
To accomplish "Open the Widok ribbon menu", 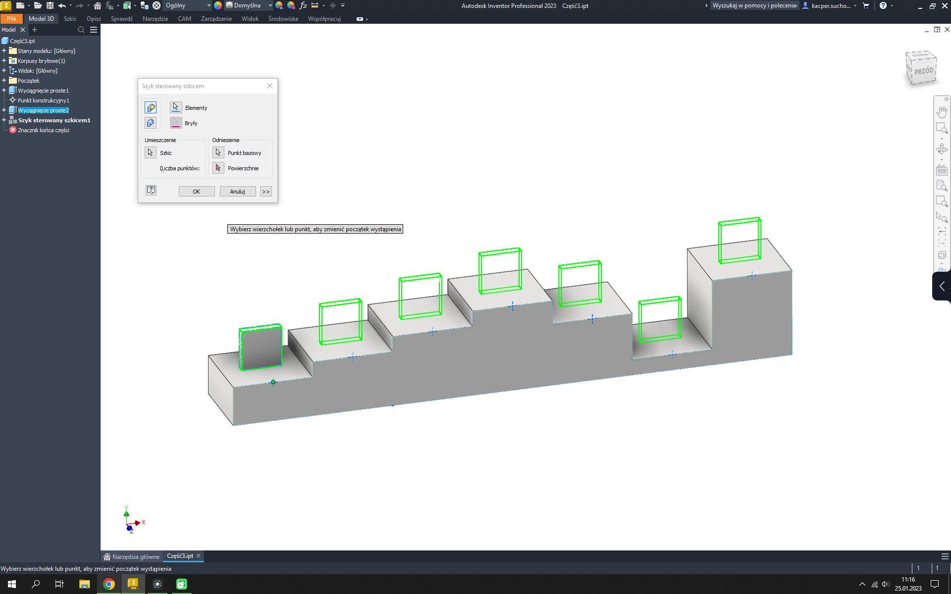I will 250,19.
